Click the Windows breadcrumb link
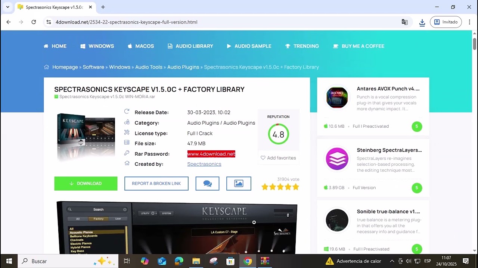The image size is (478, 268). point(119,67)
